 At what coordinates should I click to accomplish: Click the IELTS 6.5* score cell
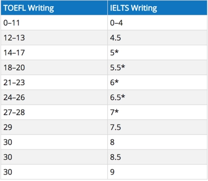coord(157,97)
